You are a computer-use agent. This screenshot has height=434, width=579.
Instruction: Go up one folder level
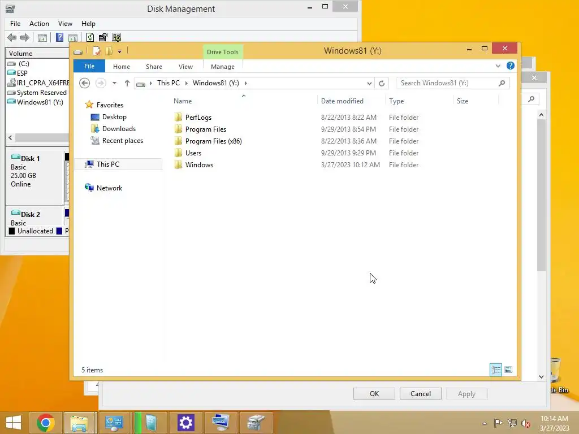pyautogui.click(x=127, y=83)
